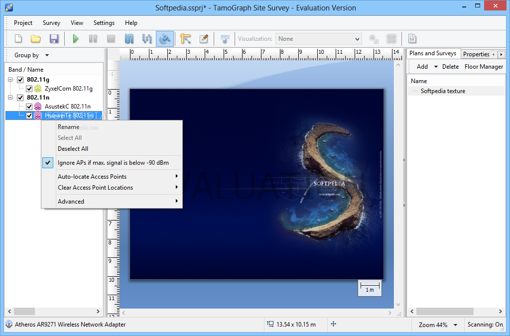The image size is (510, 336).
Task: Click the virtual AP placement icon
Action: pyautogui.click(x=225, y=39)
